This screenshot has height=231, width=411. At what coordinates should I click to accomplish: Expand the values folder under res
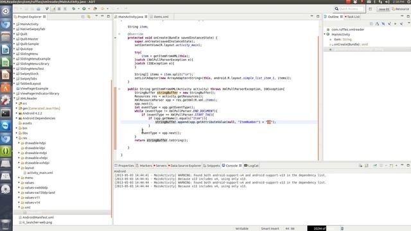pos(19,182)
